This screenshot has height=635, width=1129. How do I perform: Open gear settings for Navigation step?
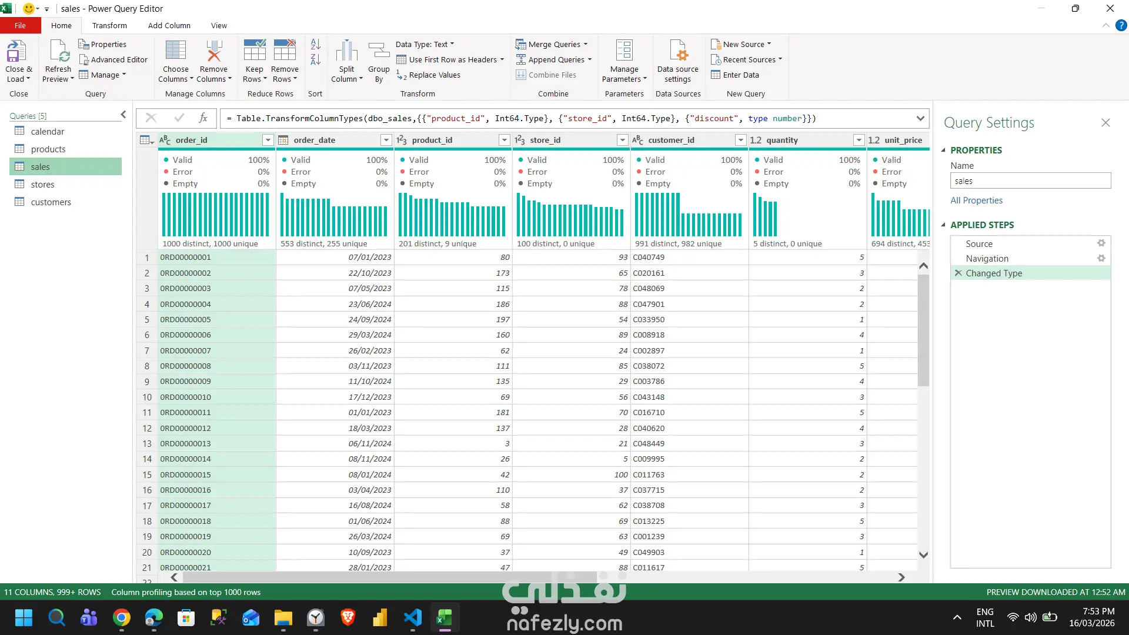[x=1101, y=258]
